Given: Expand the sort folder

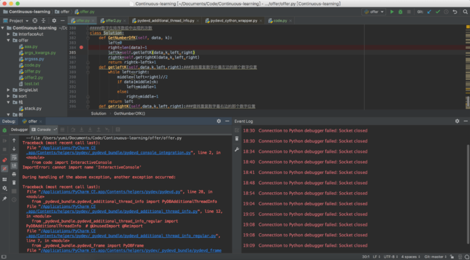Looking at the screenshot, I should (8, 96).
